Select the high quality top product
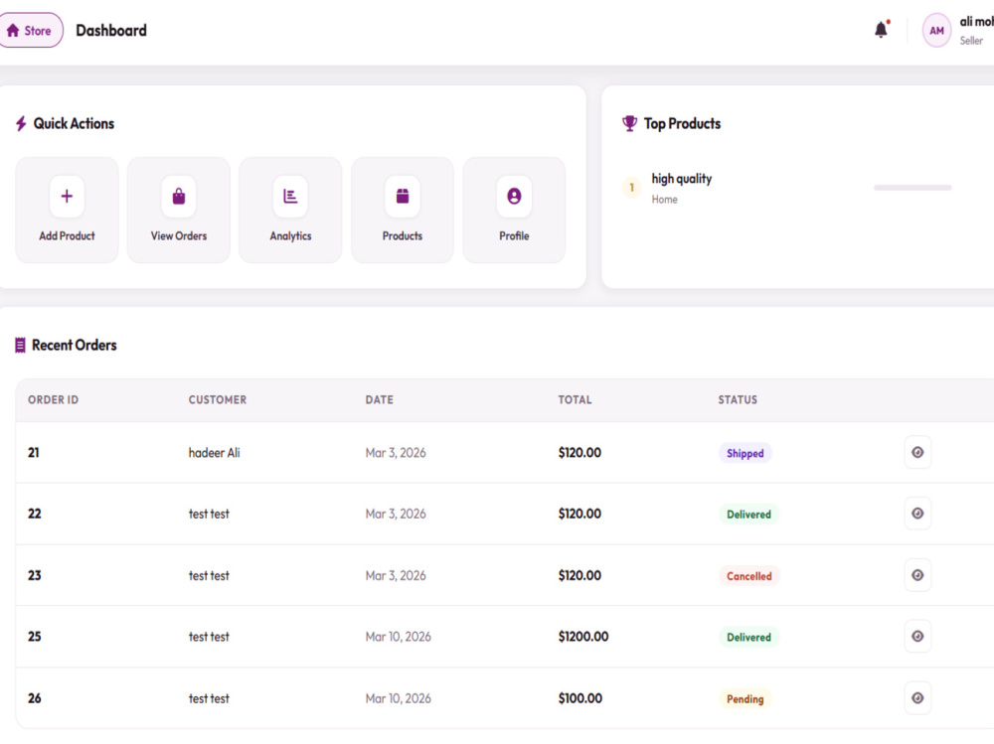 (x=682, y=179)
